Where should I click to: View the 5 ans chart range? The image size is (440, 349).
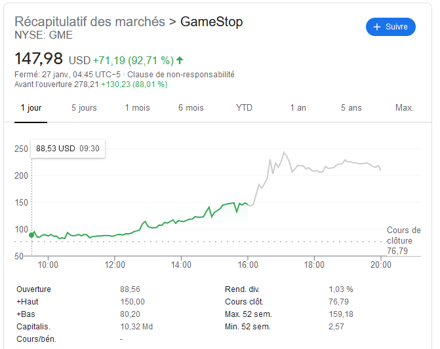click(x=351, y=108)
